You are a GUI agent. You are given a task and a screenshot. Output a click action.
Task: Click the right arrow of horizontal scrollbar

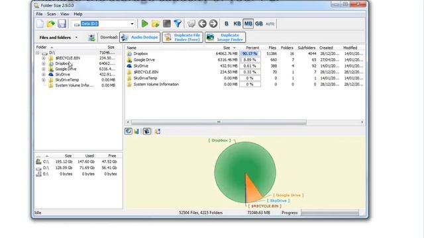coord(362,122)
